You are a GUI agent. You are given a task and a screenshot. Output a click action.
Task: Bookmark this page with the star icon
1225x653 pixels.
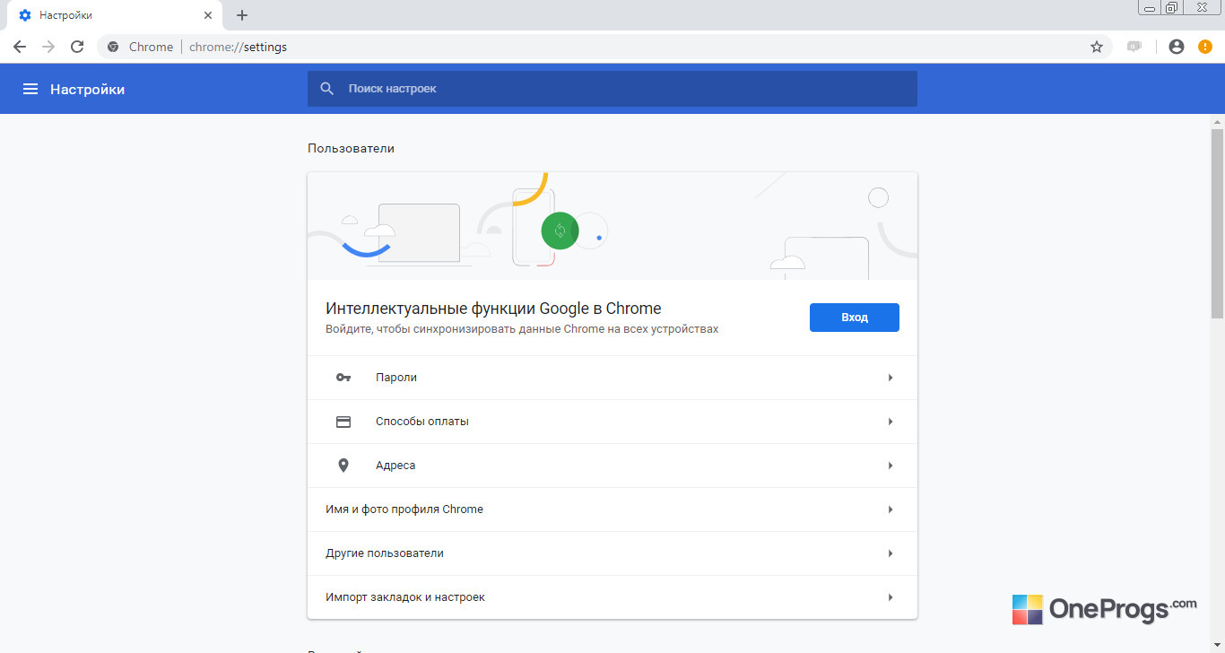1096,47
